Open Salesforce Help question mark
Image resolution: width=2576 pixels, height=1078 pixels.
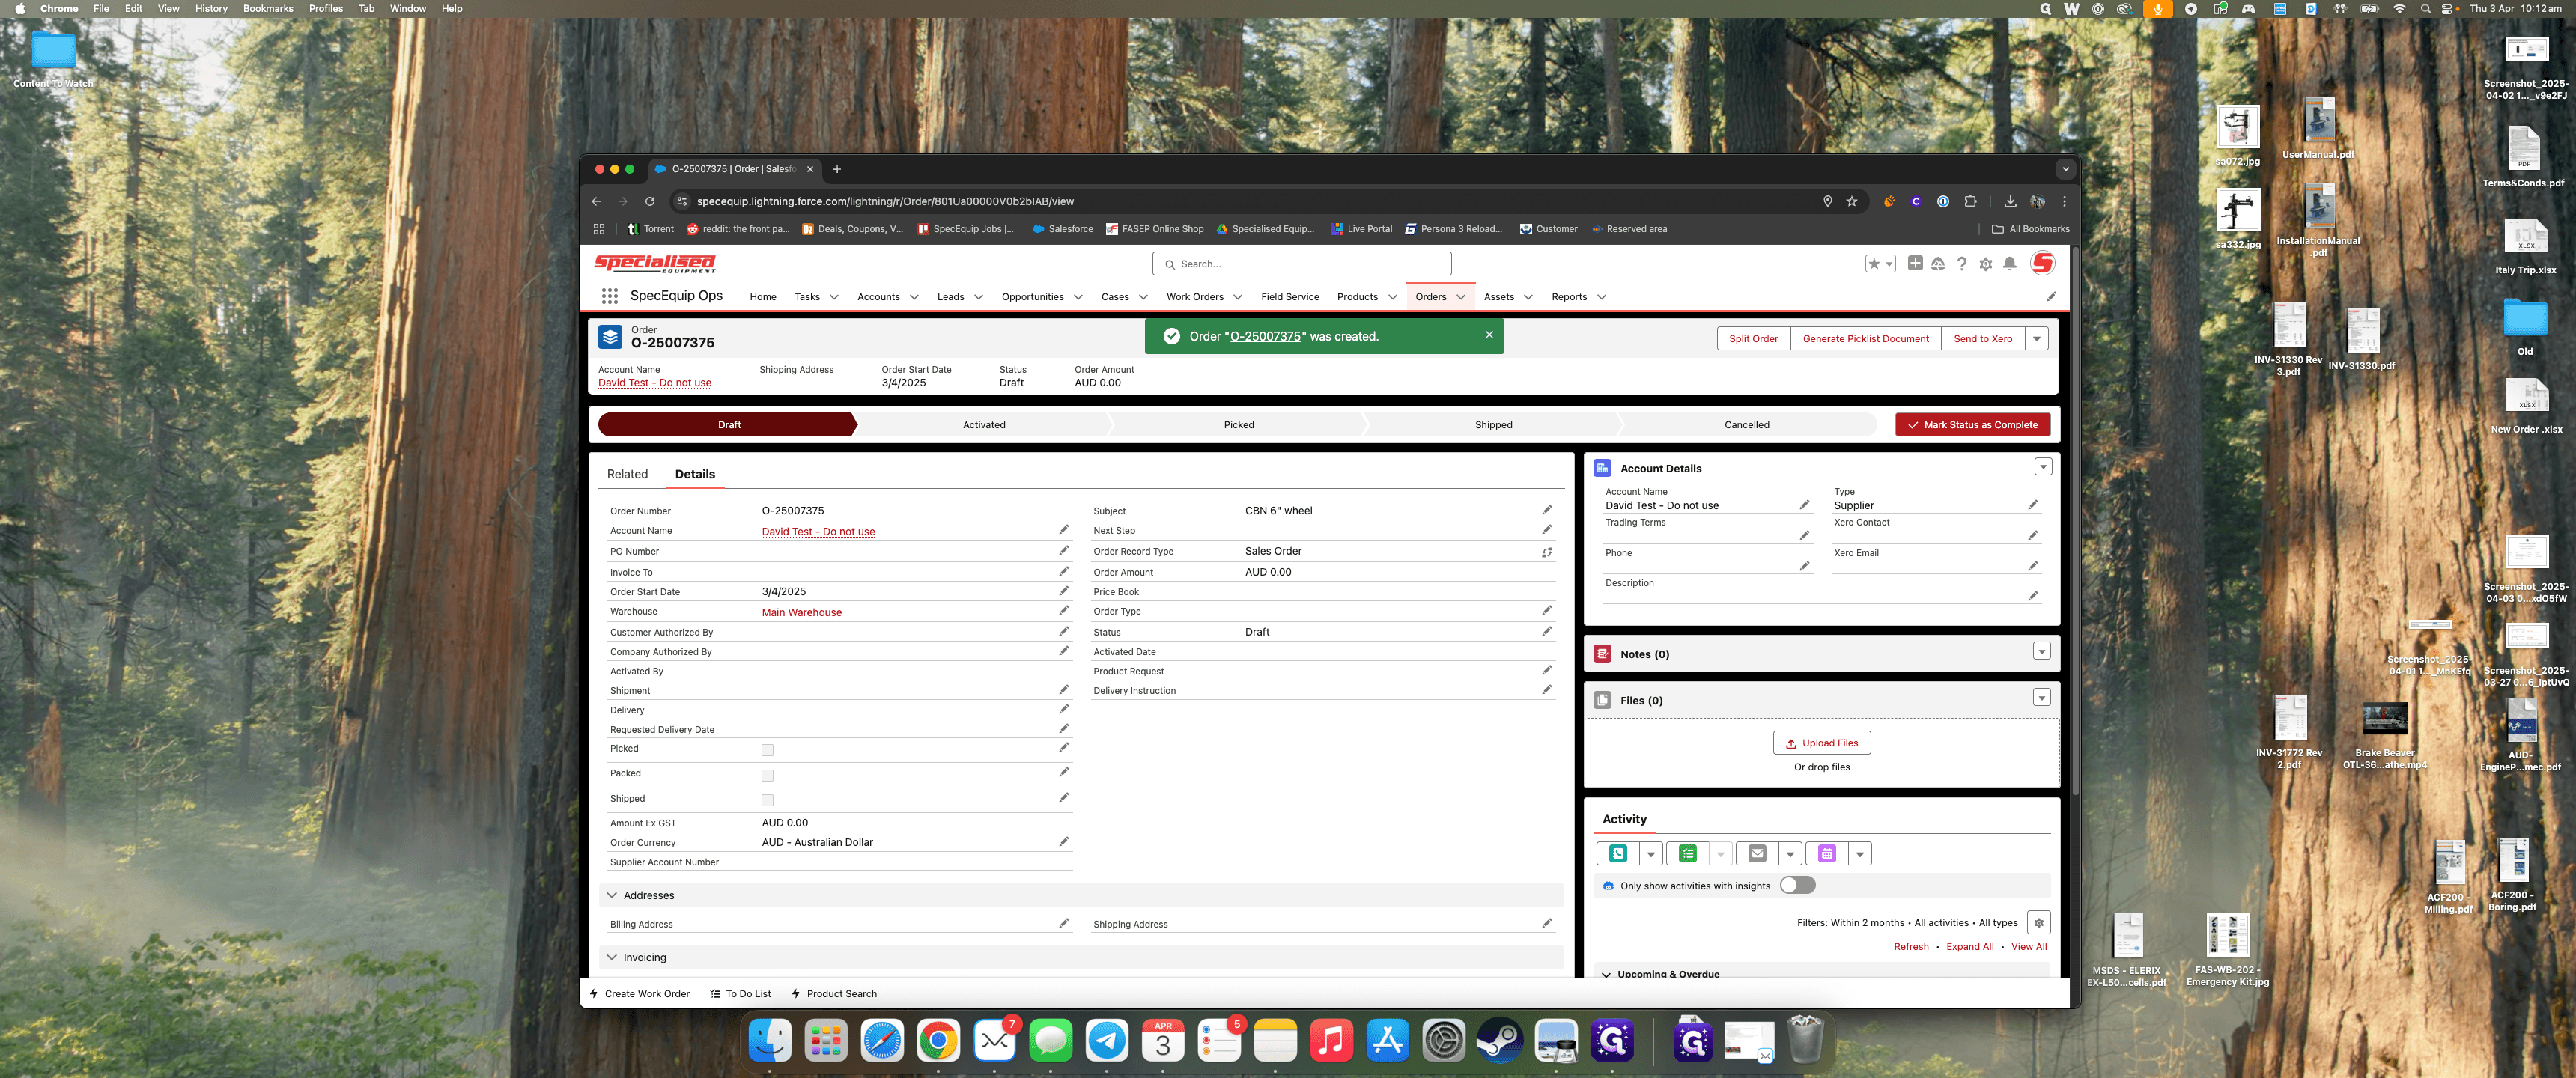[1961, 264]
